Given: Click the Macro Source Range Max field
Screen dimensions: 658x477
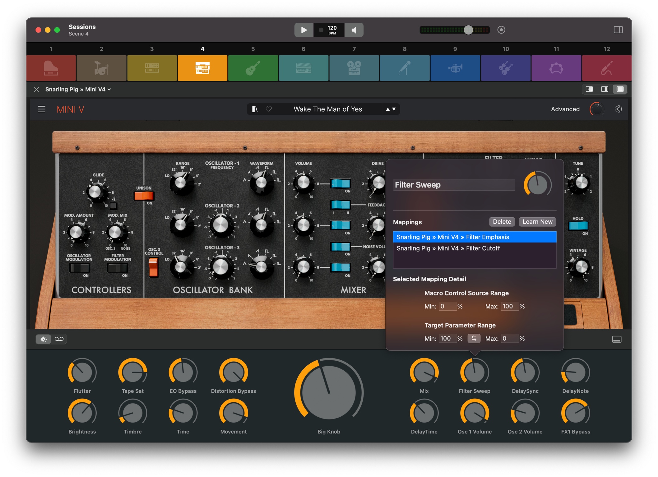Looking at the screenshot, I should coord(509,306).
